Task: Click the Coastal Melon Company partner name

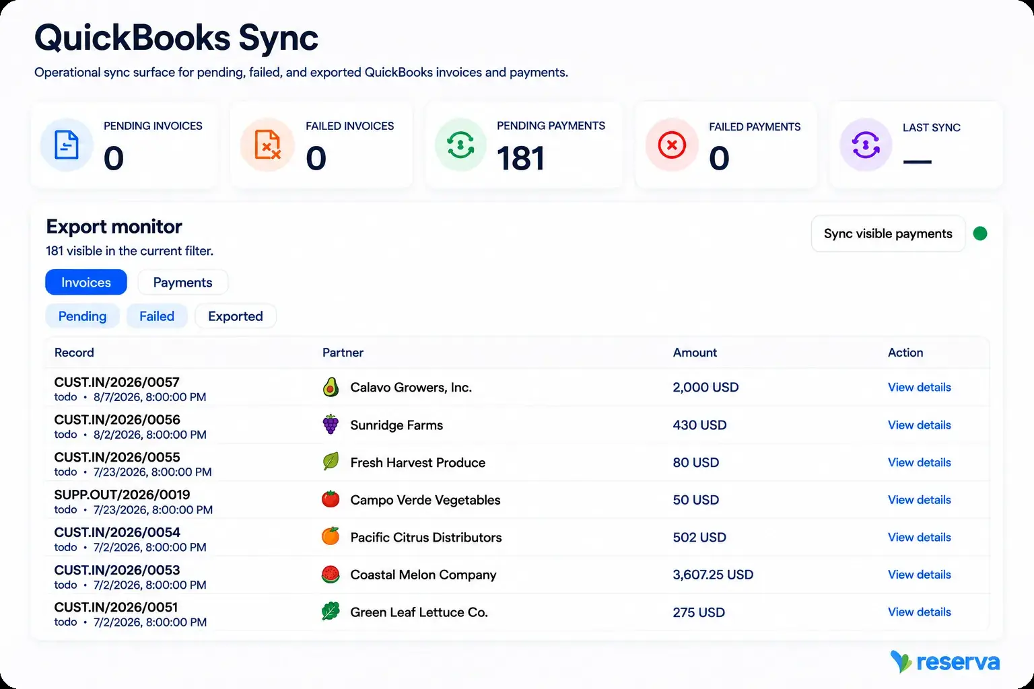Action: pos(423,575)
